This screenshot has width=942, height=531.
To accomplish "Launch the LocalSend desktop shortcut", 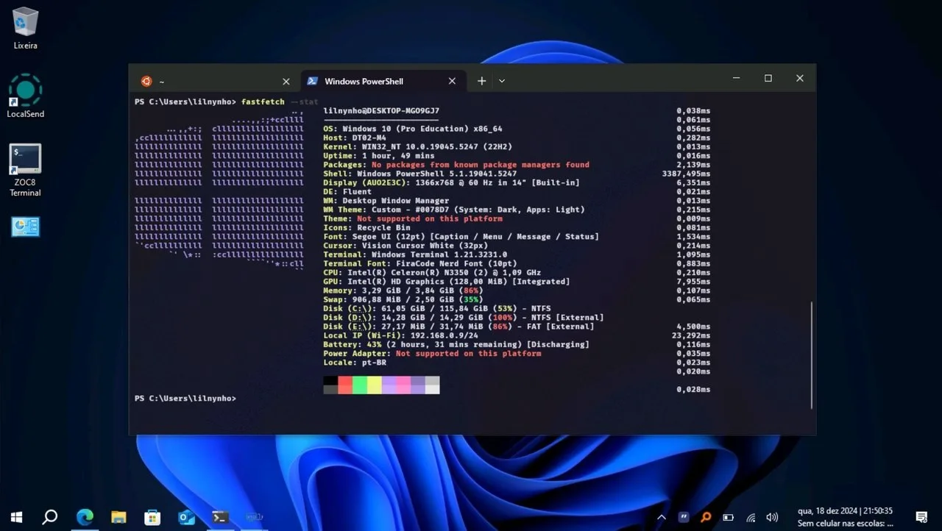I will (x=25, y=96).
